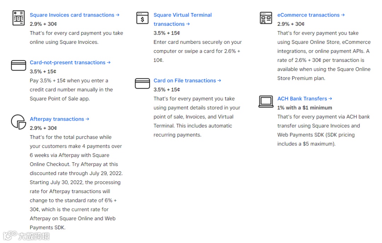The height and width of the screenshot is (243, 382).
Task: Click arrow after Virtual Terminal transactions heading
Action: coord(188,24)
